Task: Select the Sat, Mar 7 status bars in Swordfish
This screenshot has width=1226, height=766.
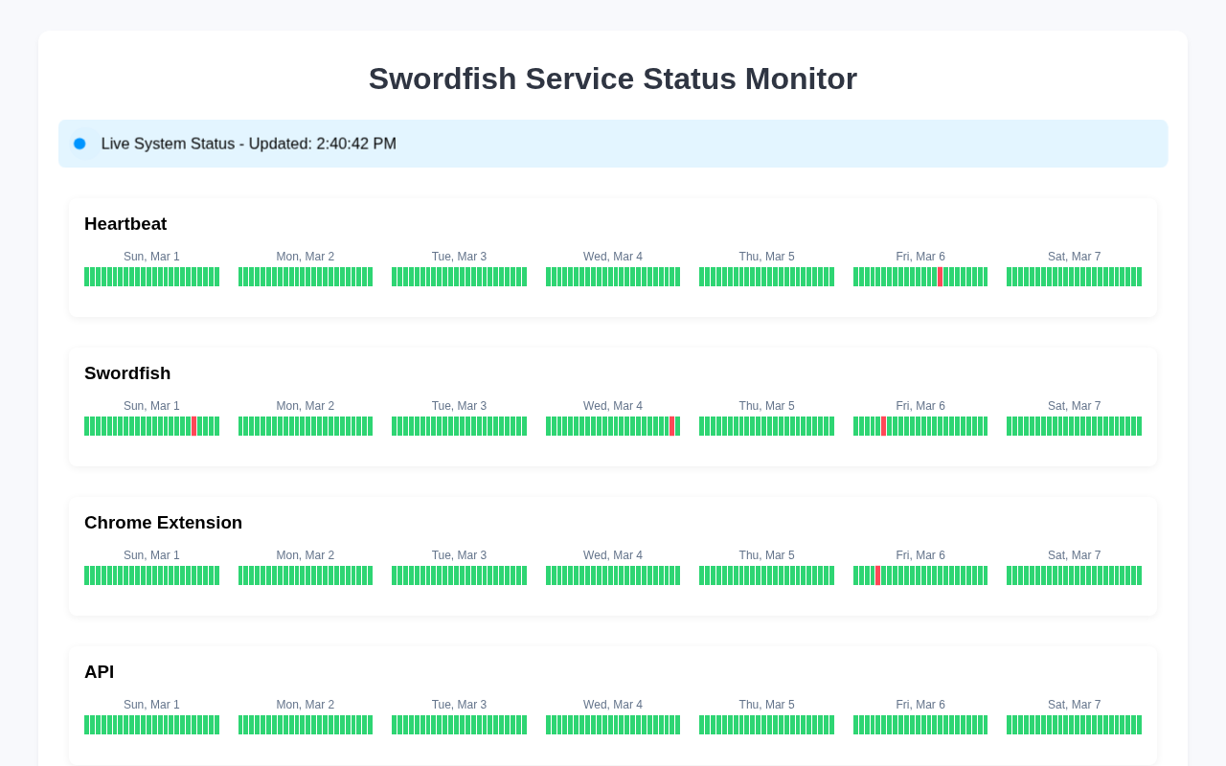Action: (1075, 426)
